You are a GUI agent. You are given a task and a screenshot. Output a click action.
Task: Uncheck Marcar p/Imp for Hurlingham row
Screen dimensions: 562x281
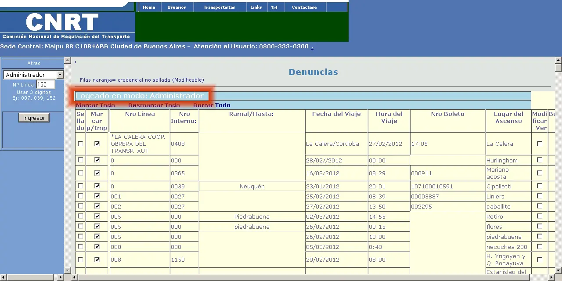pyautogui.click(x=97, y=160)
